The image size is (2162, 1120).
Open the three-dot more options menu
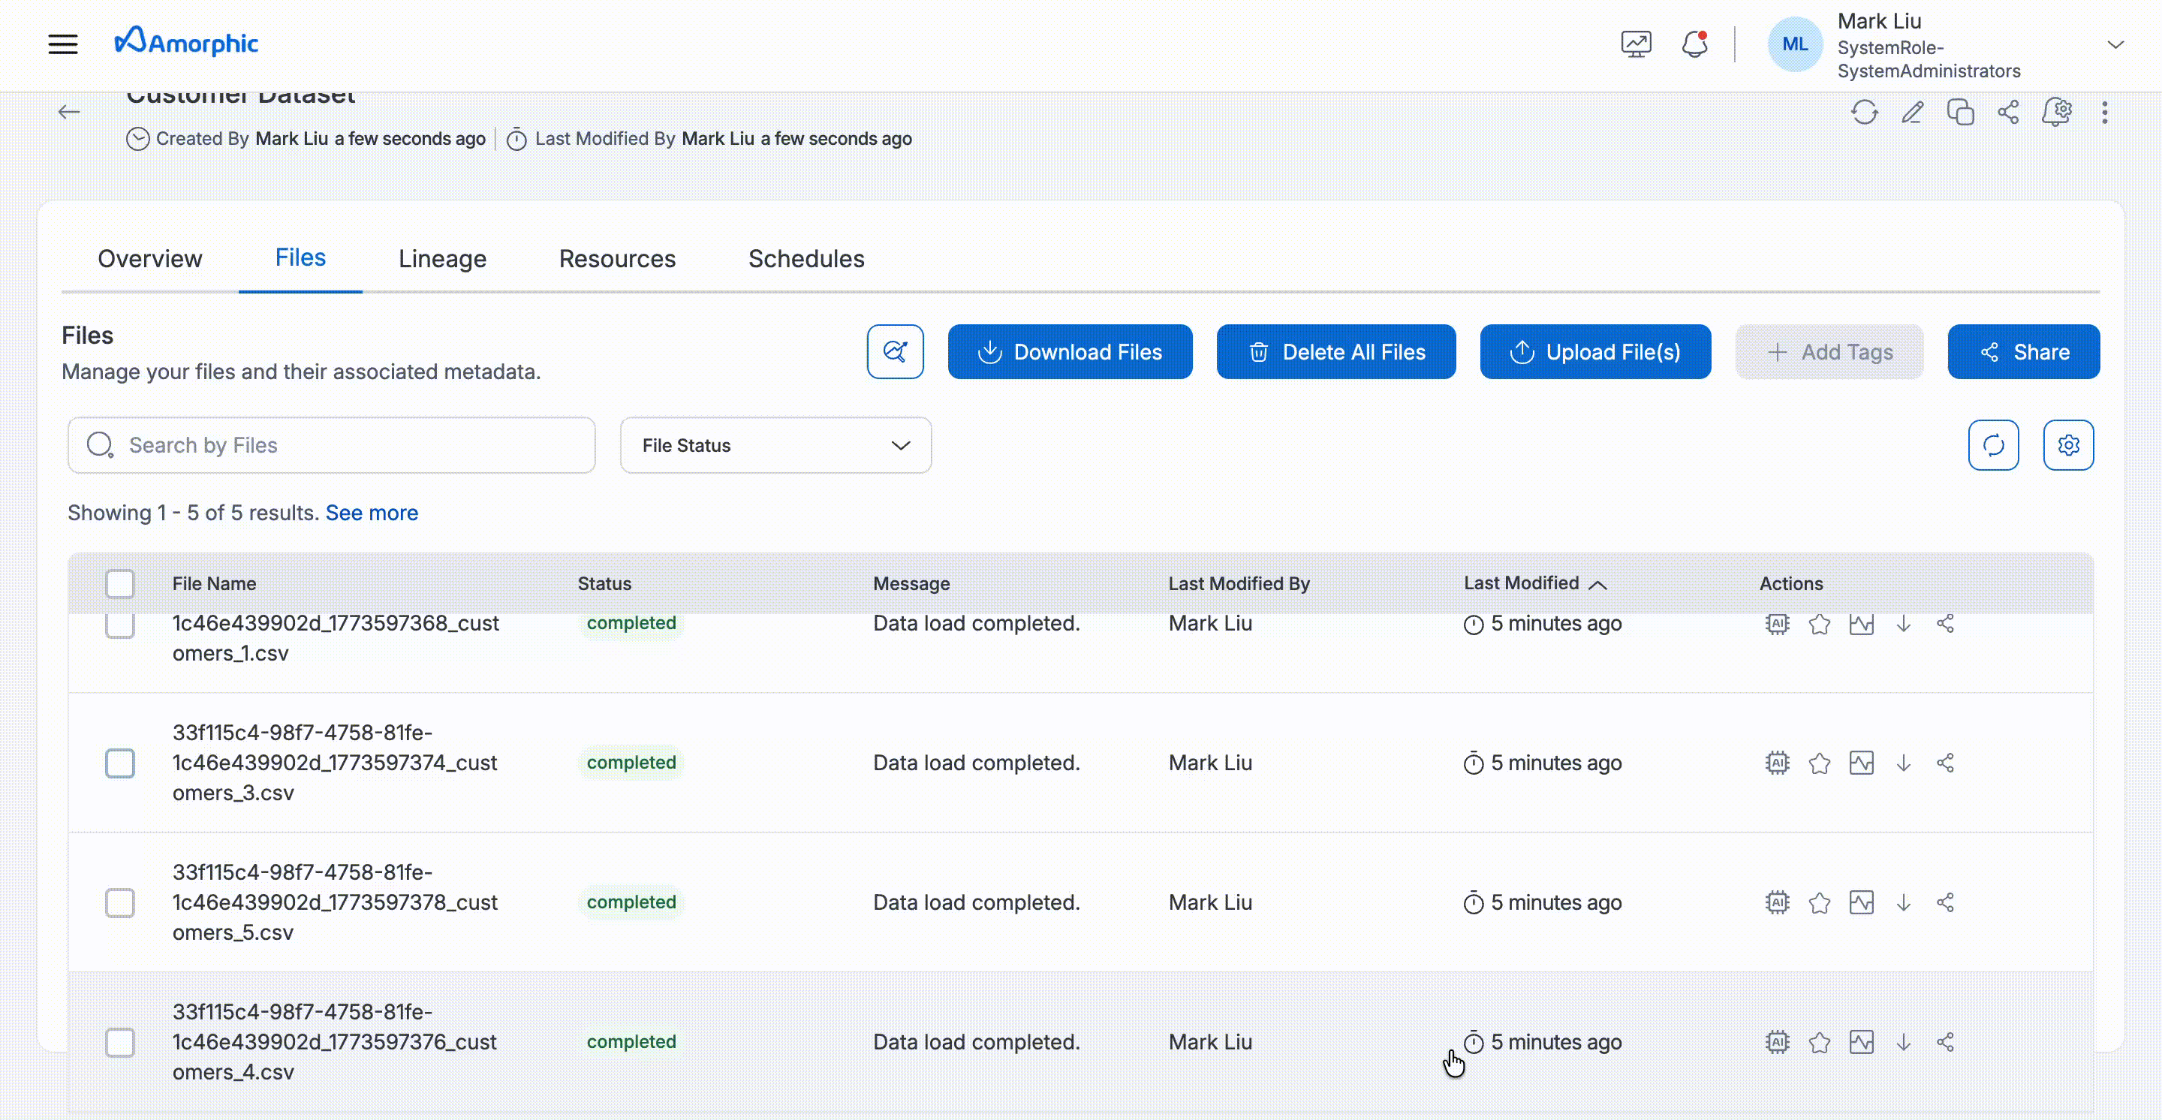[2104, 112]
